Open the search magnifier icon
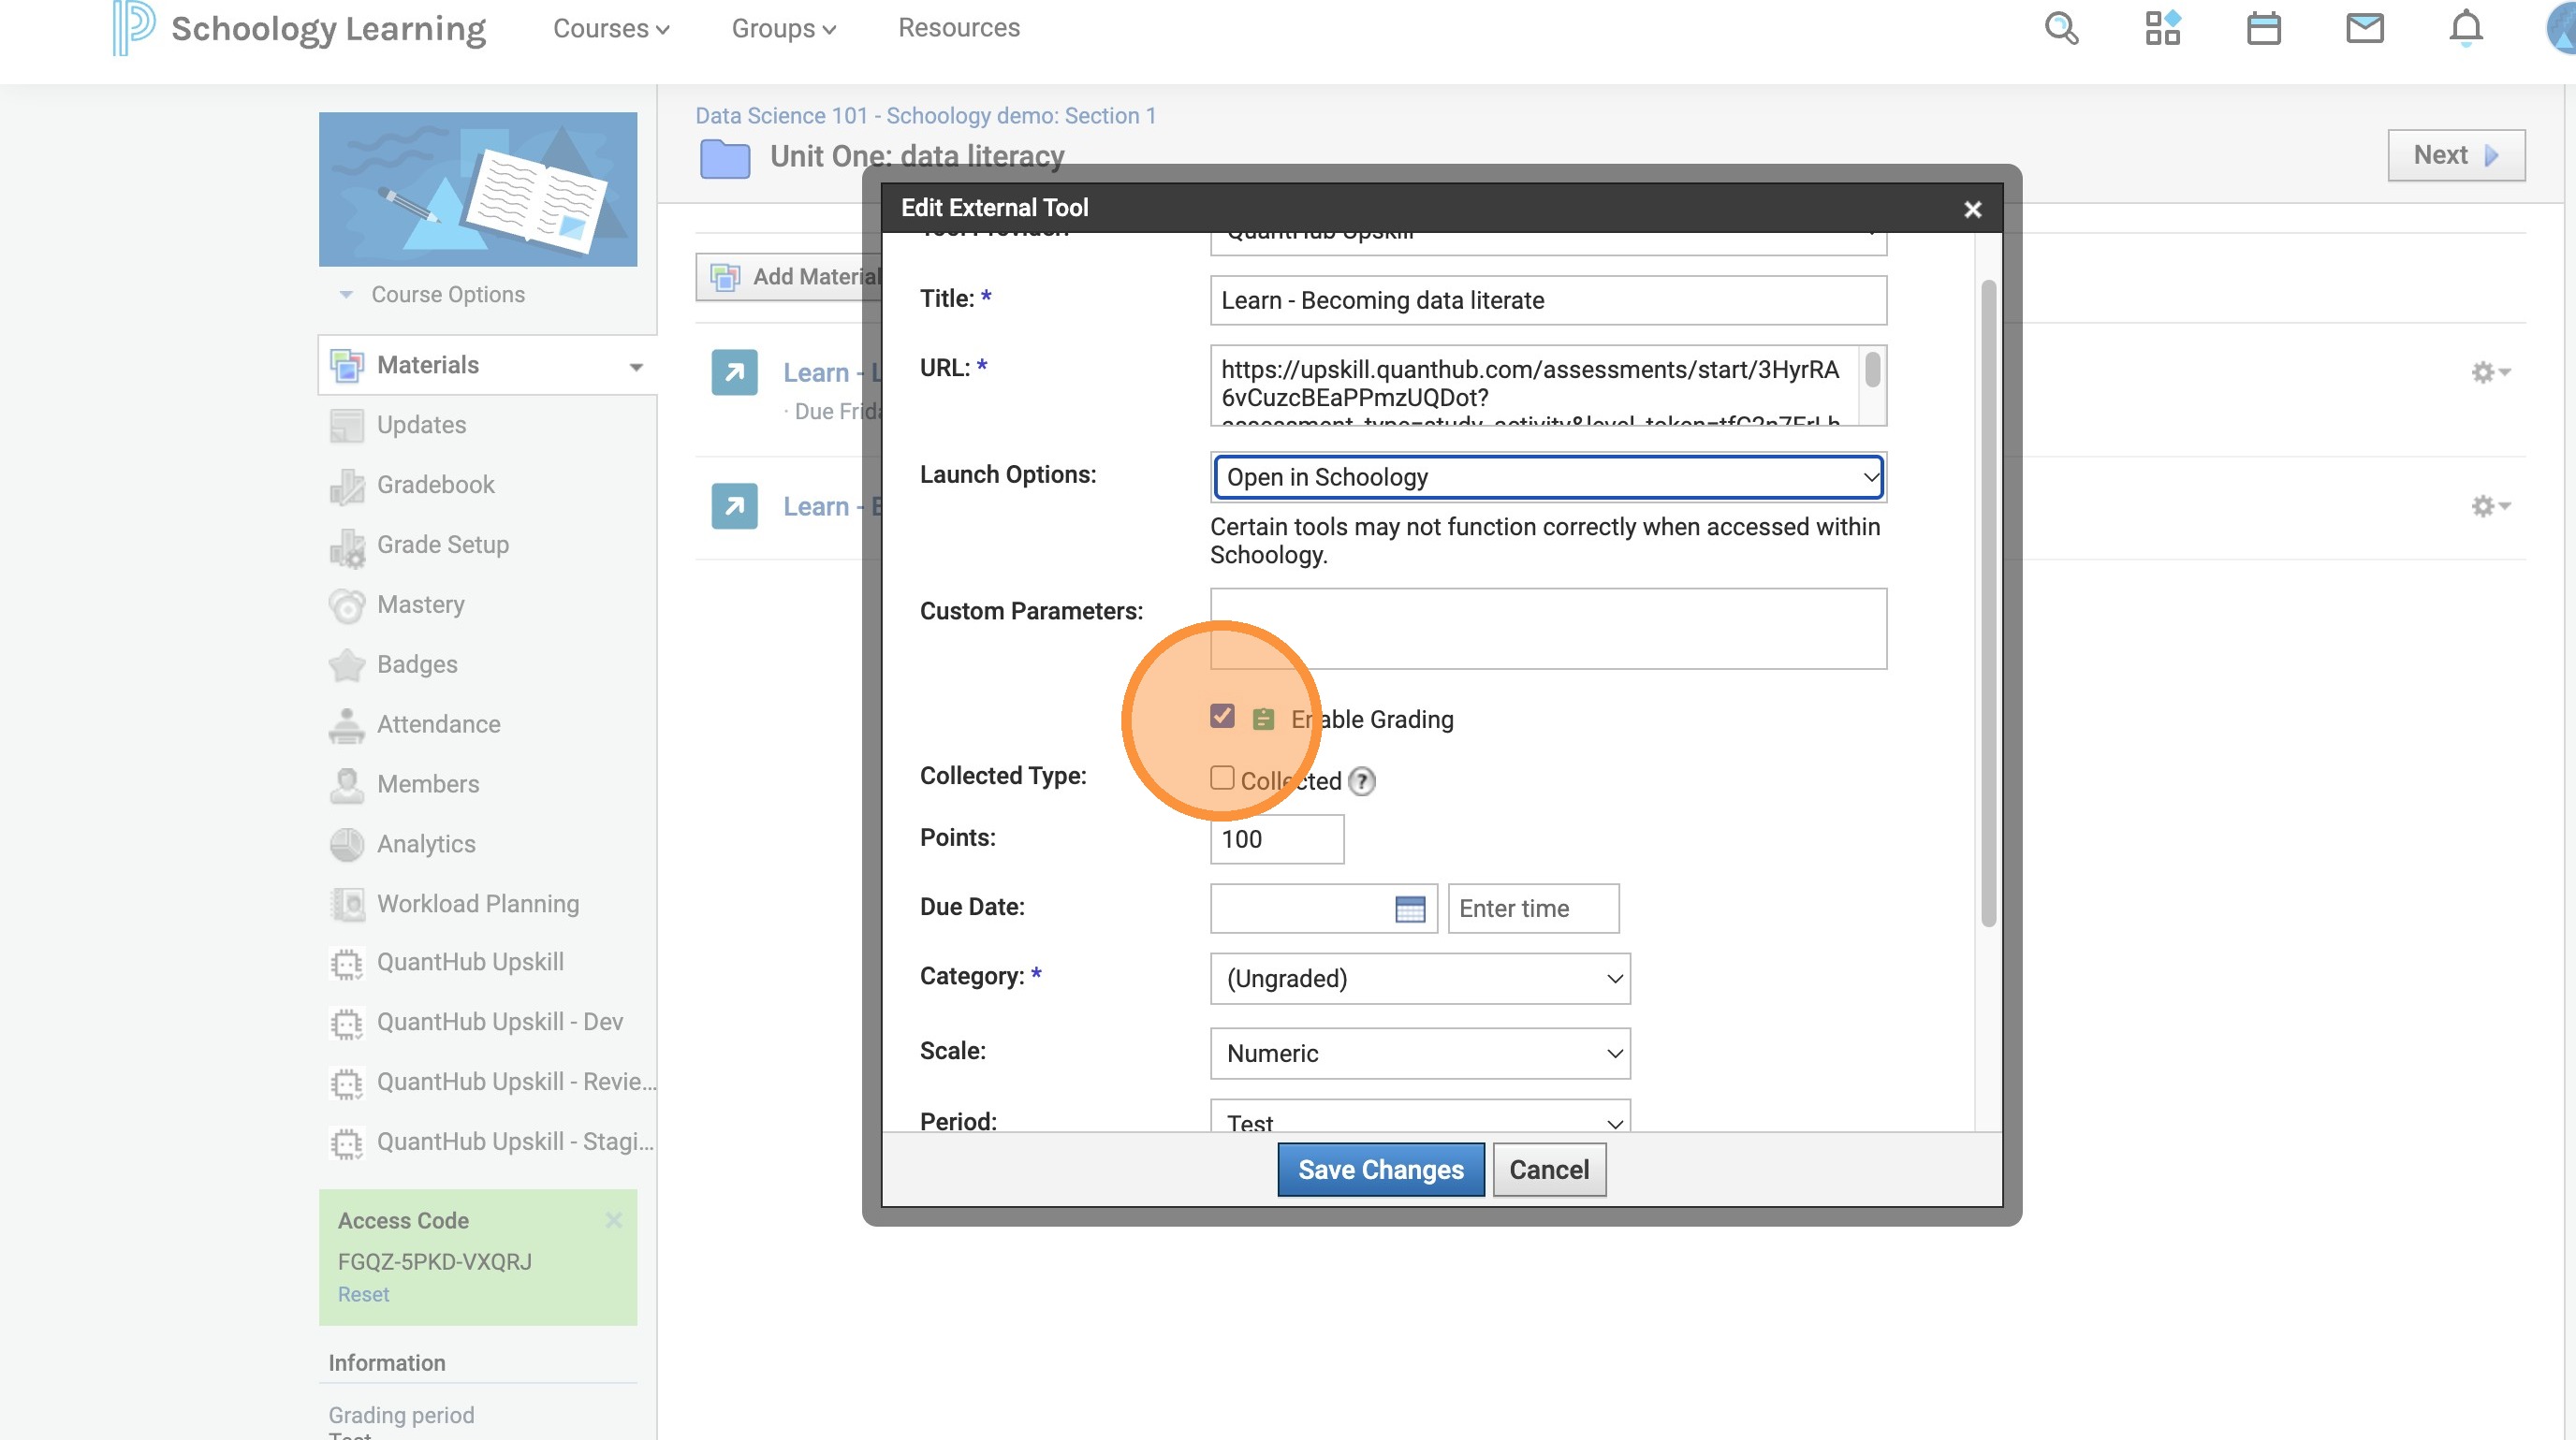 click(x=2060, y=28)
